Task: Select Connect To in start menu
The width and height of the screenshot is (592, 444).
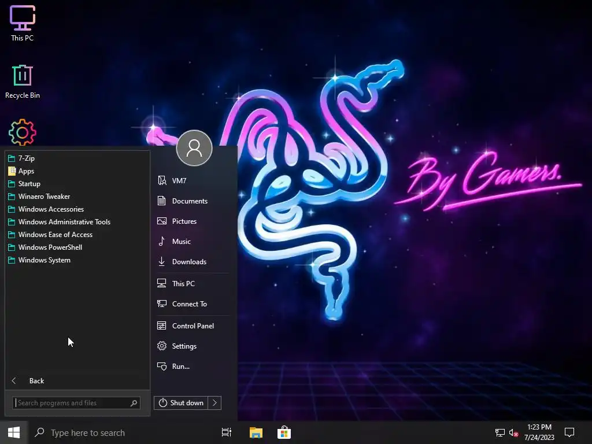Action: click(x=192, y=304)
